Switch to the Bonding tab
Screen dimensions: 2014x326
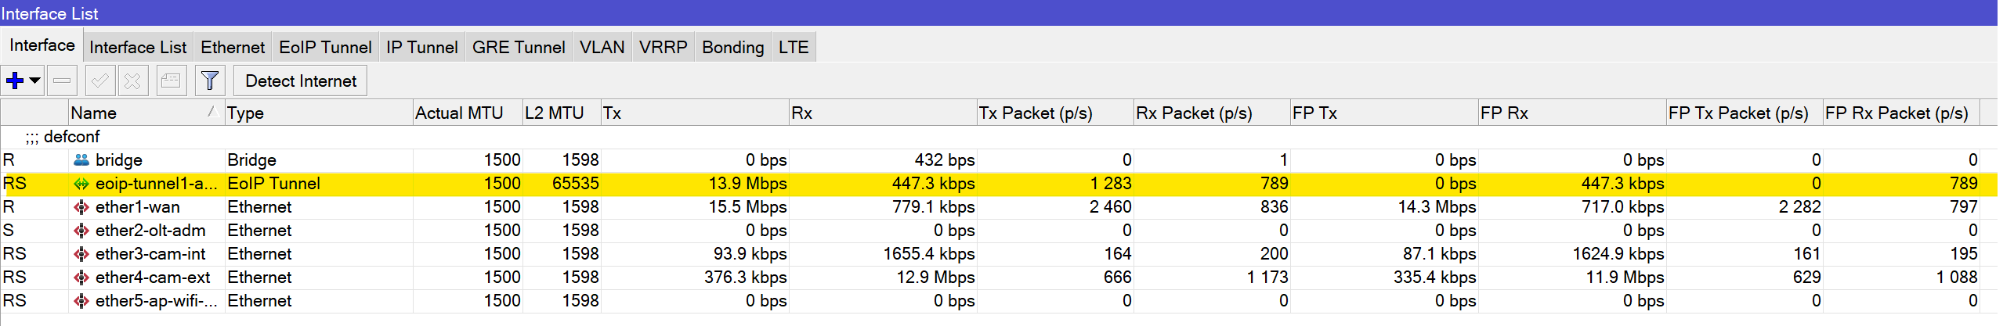click(x=732, y=47)
